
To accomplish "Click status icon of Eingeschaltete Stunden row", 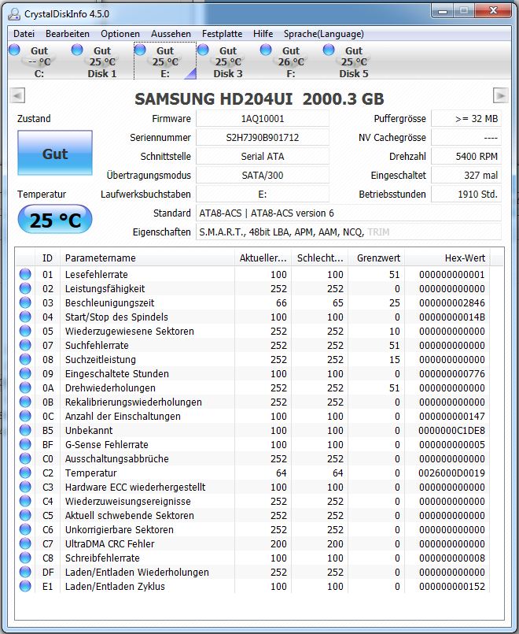I will pos(25,373).
